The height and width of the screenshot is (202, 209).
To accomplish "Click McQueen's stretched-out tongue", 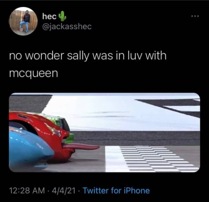I will coord(81,147).
